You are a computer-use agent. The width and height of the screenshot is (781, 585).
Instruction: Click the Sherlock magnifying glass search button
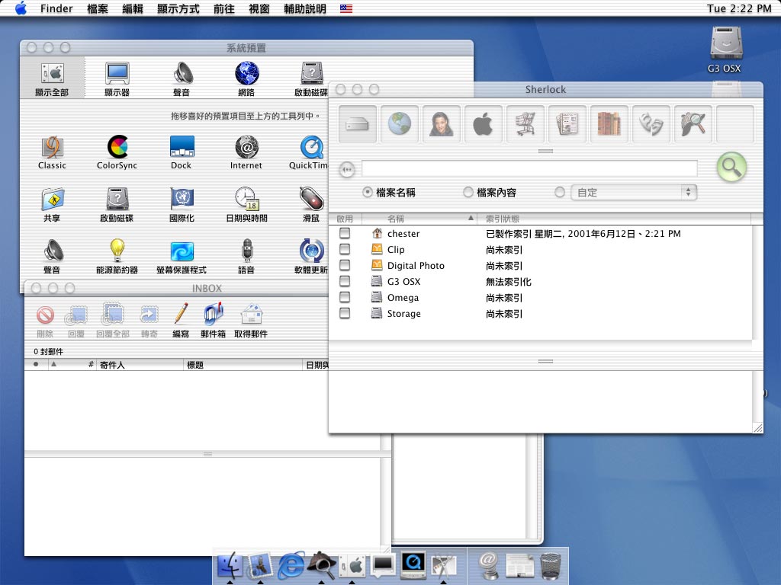click(x=731, y=168)
